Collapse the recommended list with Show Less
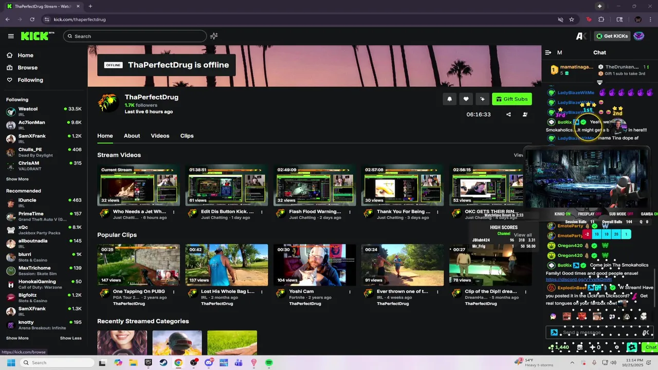The width and height of the screenshot is (658, 370). (70, 338)
